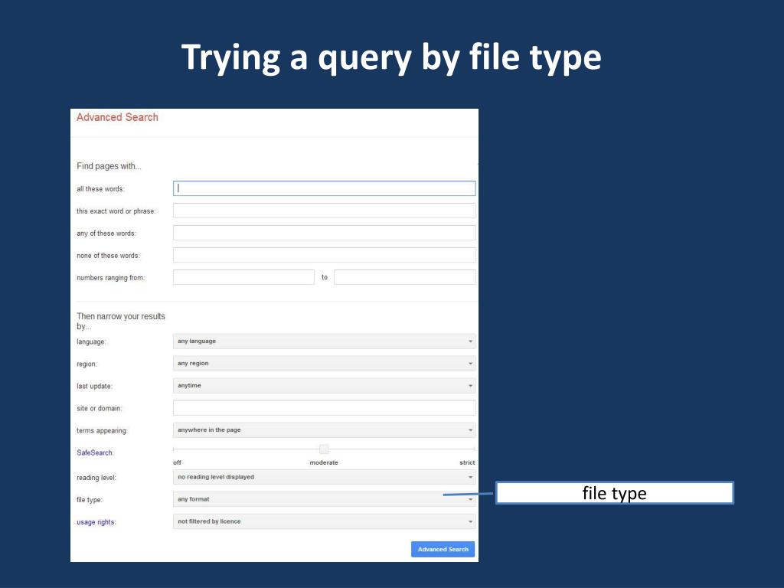Click the 'language:' label
Viewport: 784px width, 588px height.
click(x=91, y=342)
